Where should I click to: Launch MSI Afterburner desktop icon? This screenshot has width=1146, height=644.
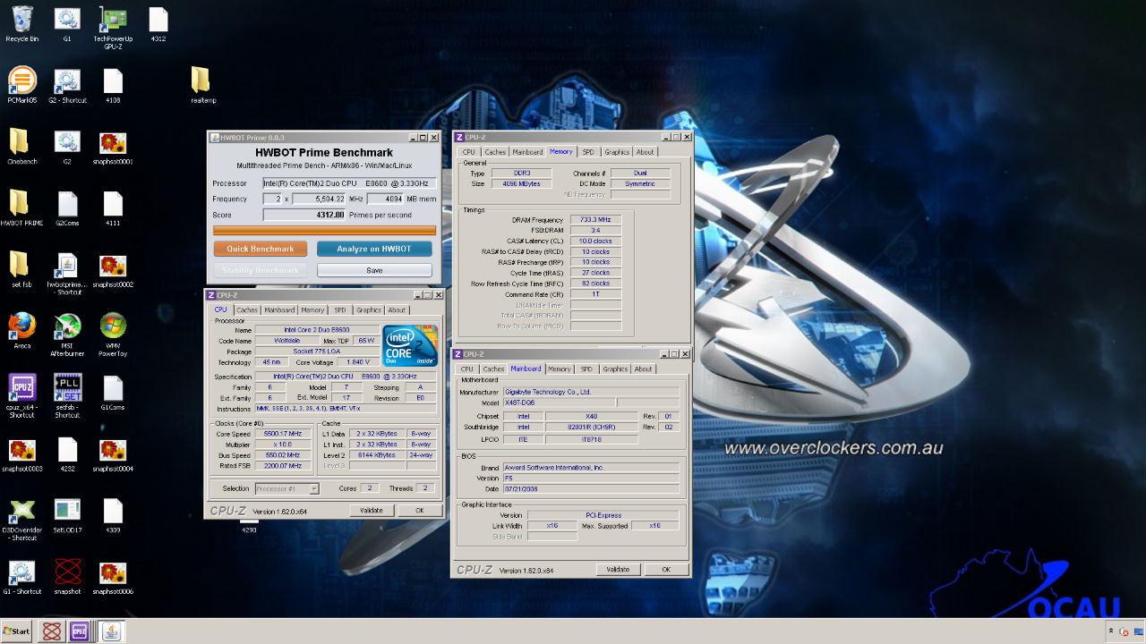(x=67, y=335)
